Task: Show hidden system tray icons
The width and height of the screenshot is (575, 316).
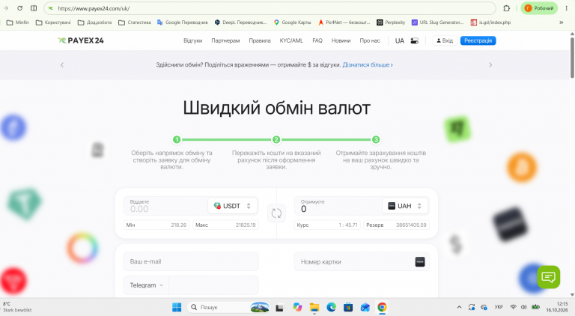Action: [459, 307]
